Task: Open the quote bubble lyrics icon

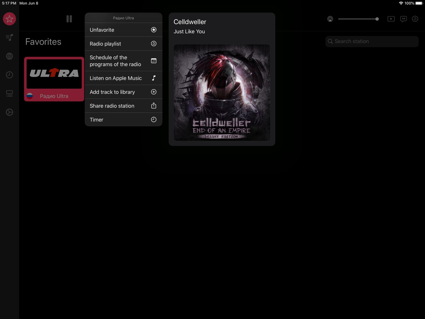Action: click(403, 19)
